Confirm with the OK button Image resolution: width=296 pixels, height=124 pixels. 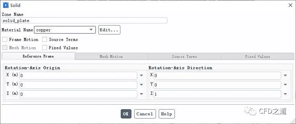126,114
